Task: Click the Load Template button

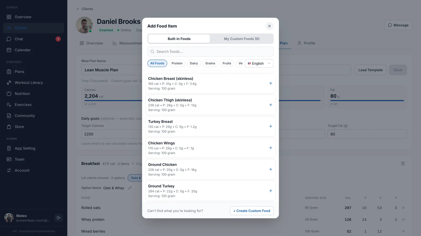Action: tap(370, 70)
